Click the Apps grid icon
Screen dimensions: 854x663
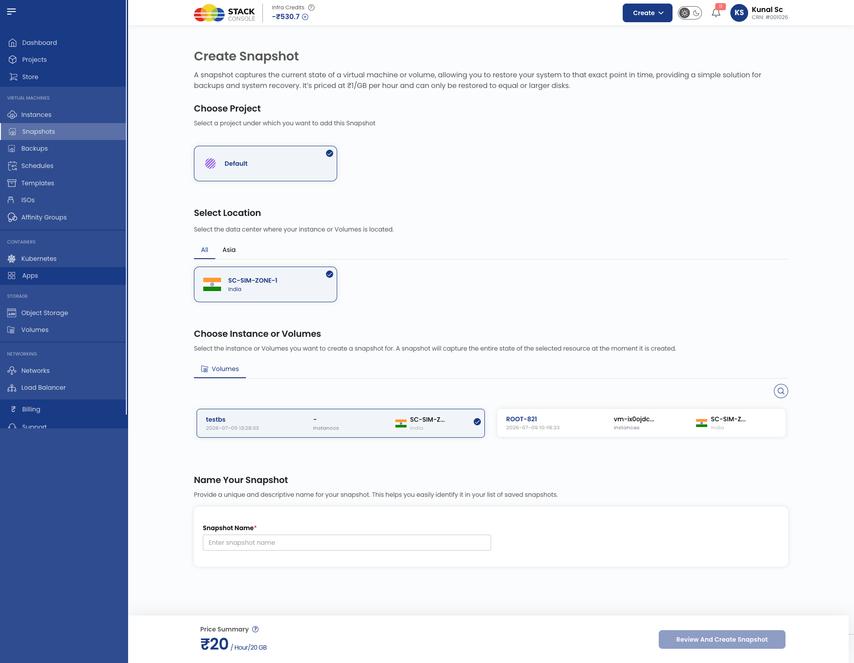(x=12, y=276)
